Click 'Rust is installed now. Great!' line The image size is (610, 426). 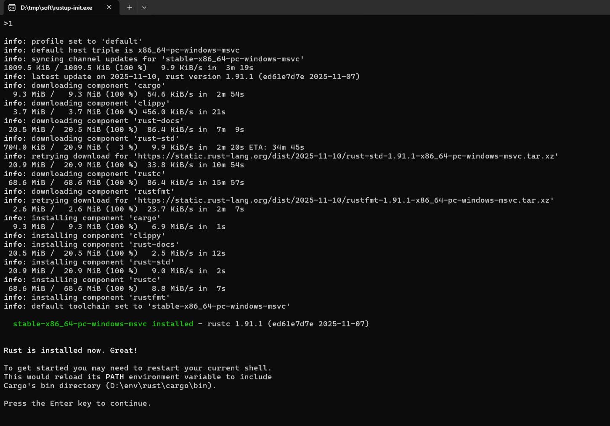click(x=71, y=350)
